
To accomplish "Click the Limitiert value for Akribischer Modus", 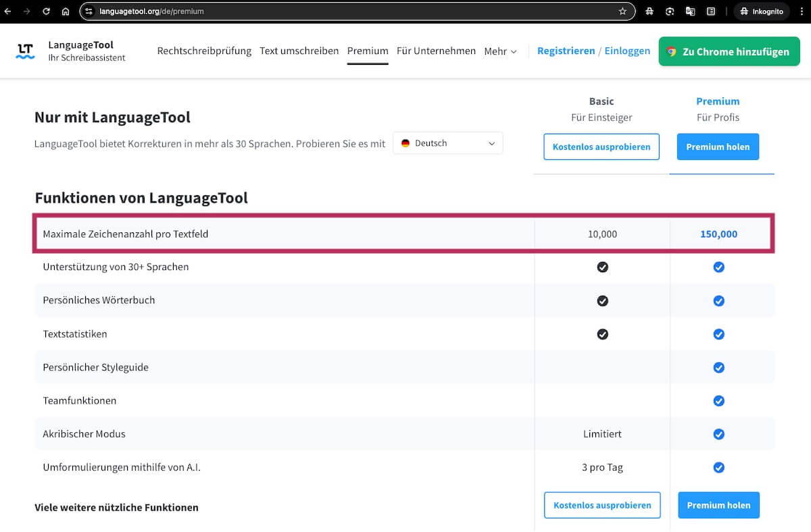I will point(602,434).
